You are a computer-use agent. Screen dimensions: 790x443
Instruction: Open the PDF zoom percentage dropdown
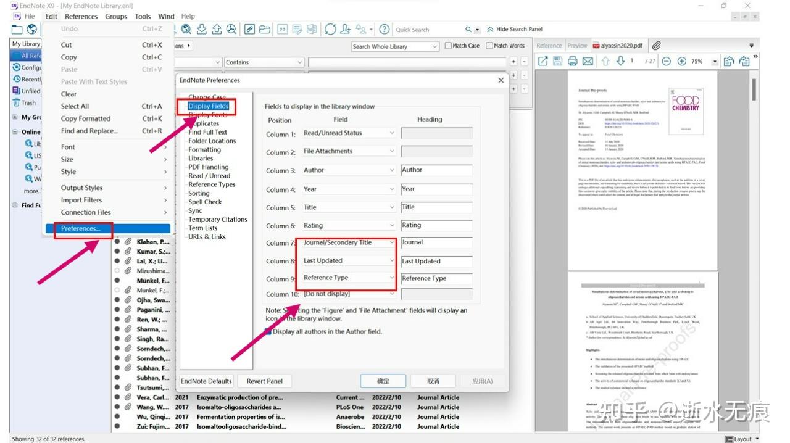[715, 61]
